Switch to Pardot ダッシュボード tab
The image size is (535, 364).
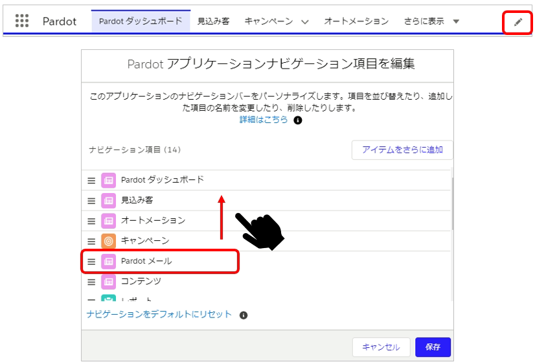(141, 21)
